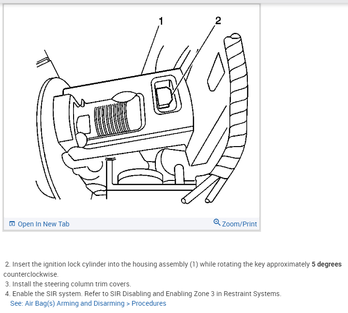The width and height of the screenshot is (348, 313).
Task: Open Air Bag(s) Arming and Disarming Procedures link
Action: pyautogui.click(x=88, y=303)
